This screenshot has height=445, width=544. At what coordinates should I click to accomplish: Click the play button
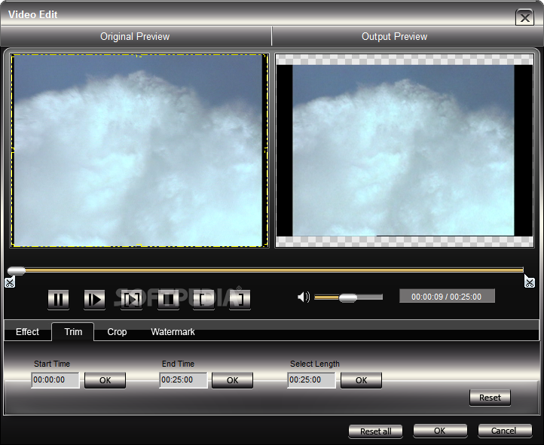click(94, 300)
